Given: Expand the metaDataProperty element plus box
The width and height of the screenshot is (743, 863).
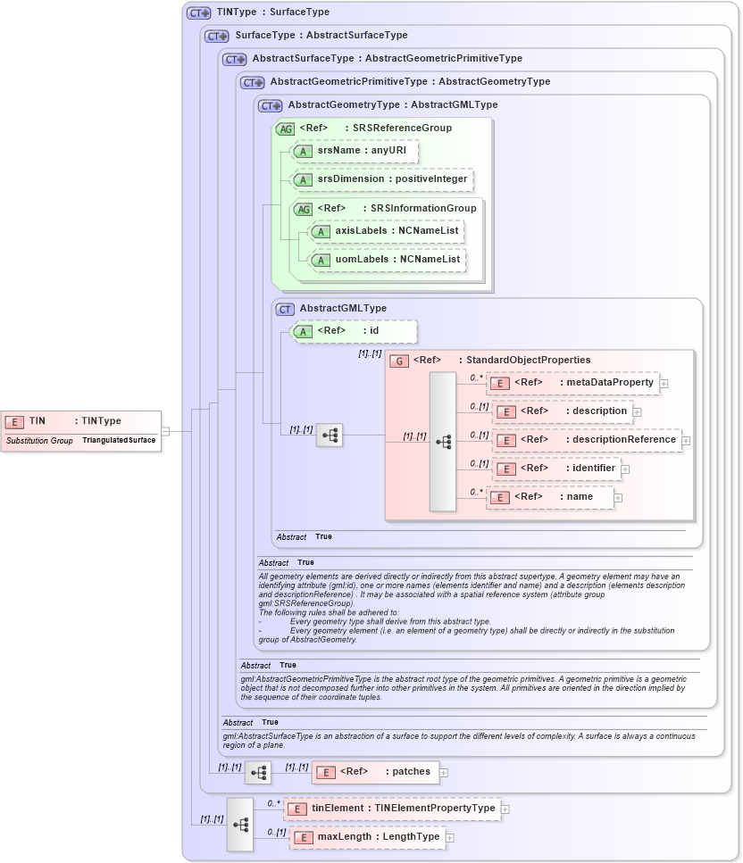Looking at the screenshot, I should click(664, 384).
